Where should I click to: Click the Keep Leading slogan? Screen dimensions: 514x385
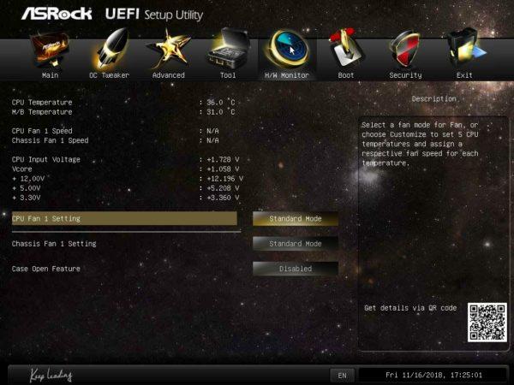51,376
